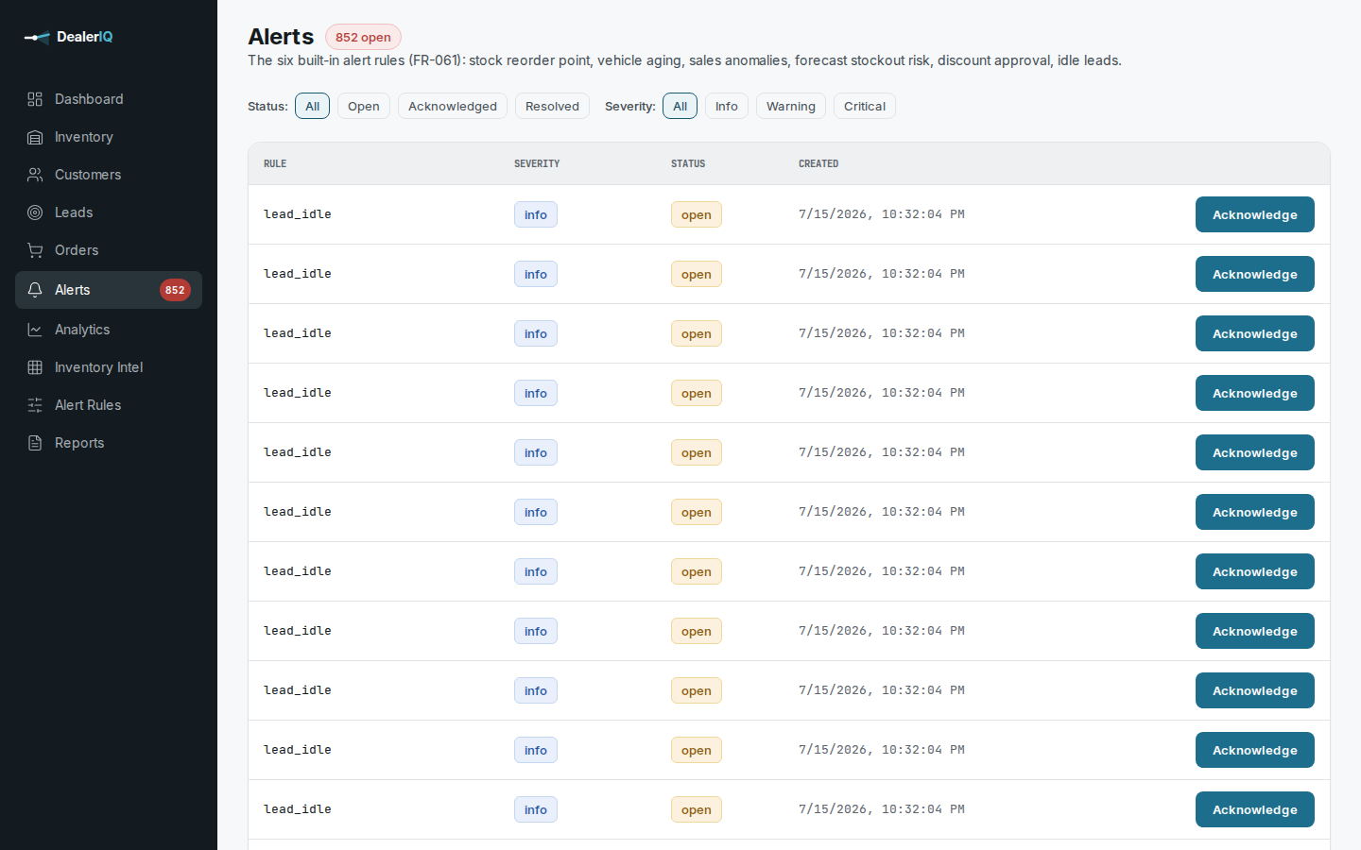The height and width of the screenshot is (850, 1361).
Task: Acknowledge the second alert in the table
Action: click(x=1255, y=274)
